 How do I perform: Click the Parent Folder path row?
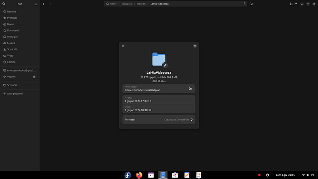(x=159, y=89)
